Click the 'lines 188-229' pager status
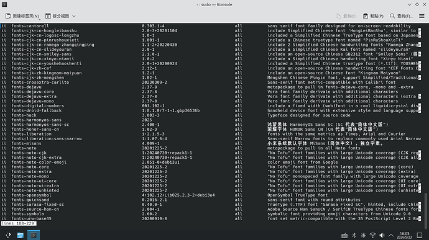Screen dimensions: 429x240 coord(18,223)
